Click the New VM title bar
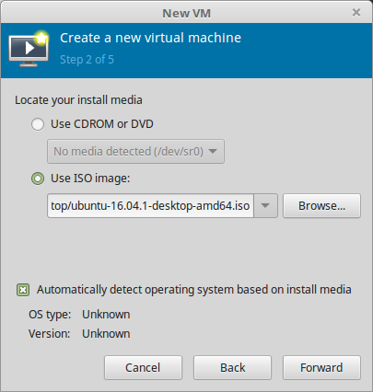373x392 pixels. coord(186,13)
